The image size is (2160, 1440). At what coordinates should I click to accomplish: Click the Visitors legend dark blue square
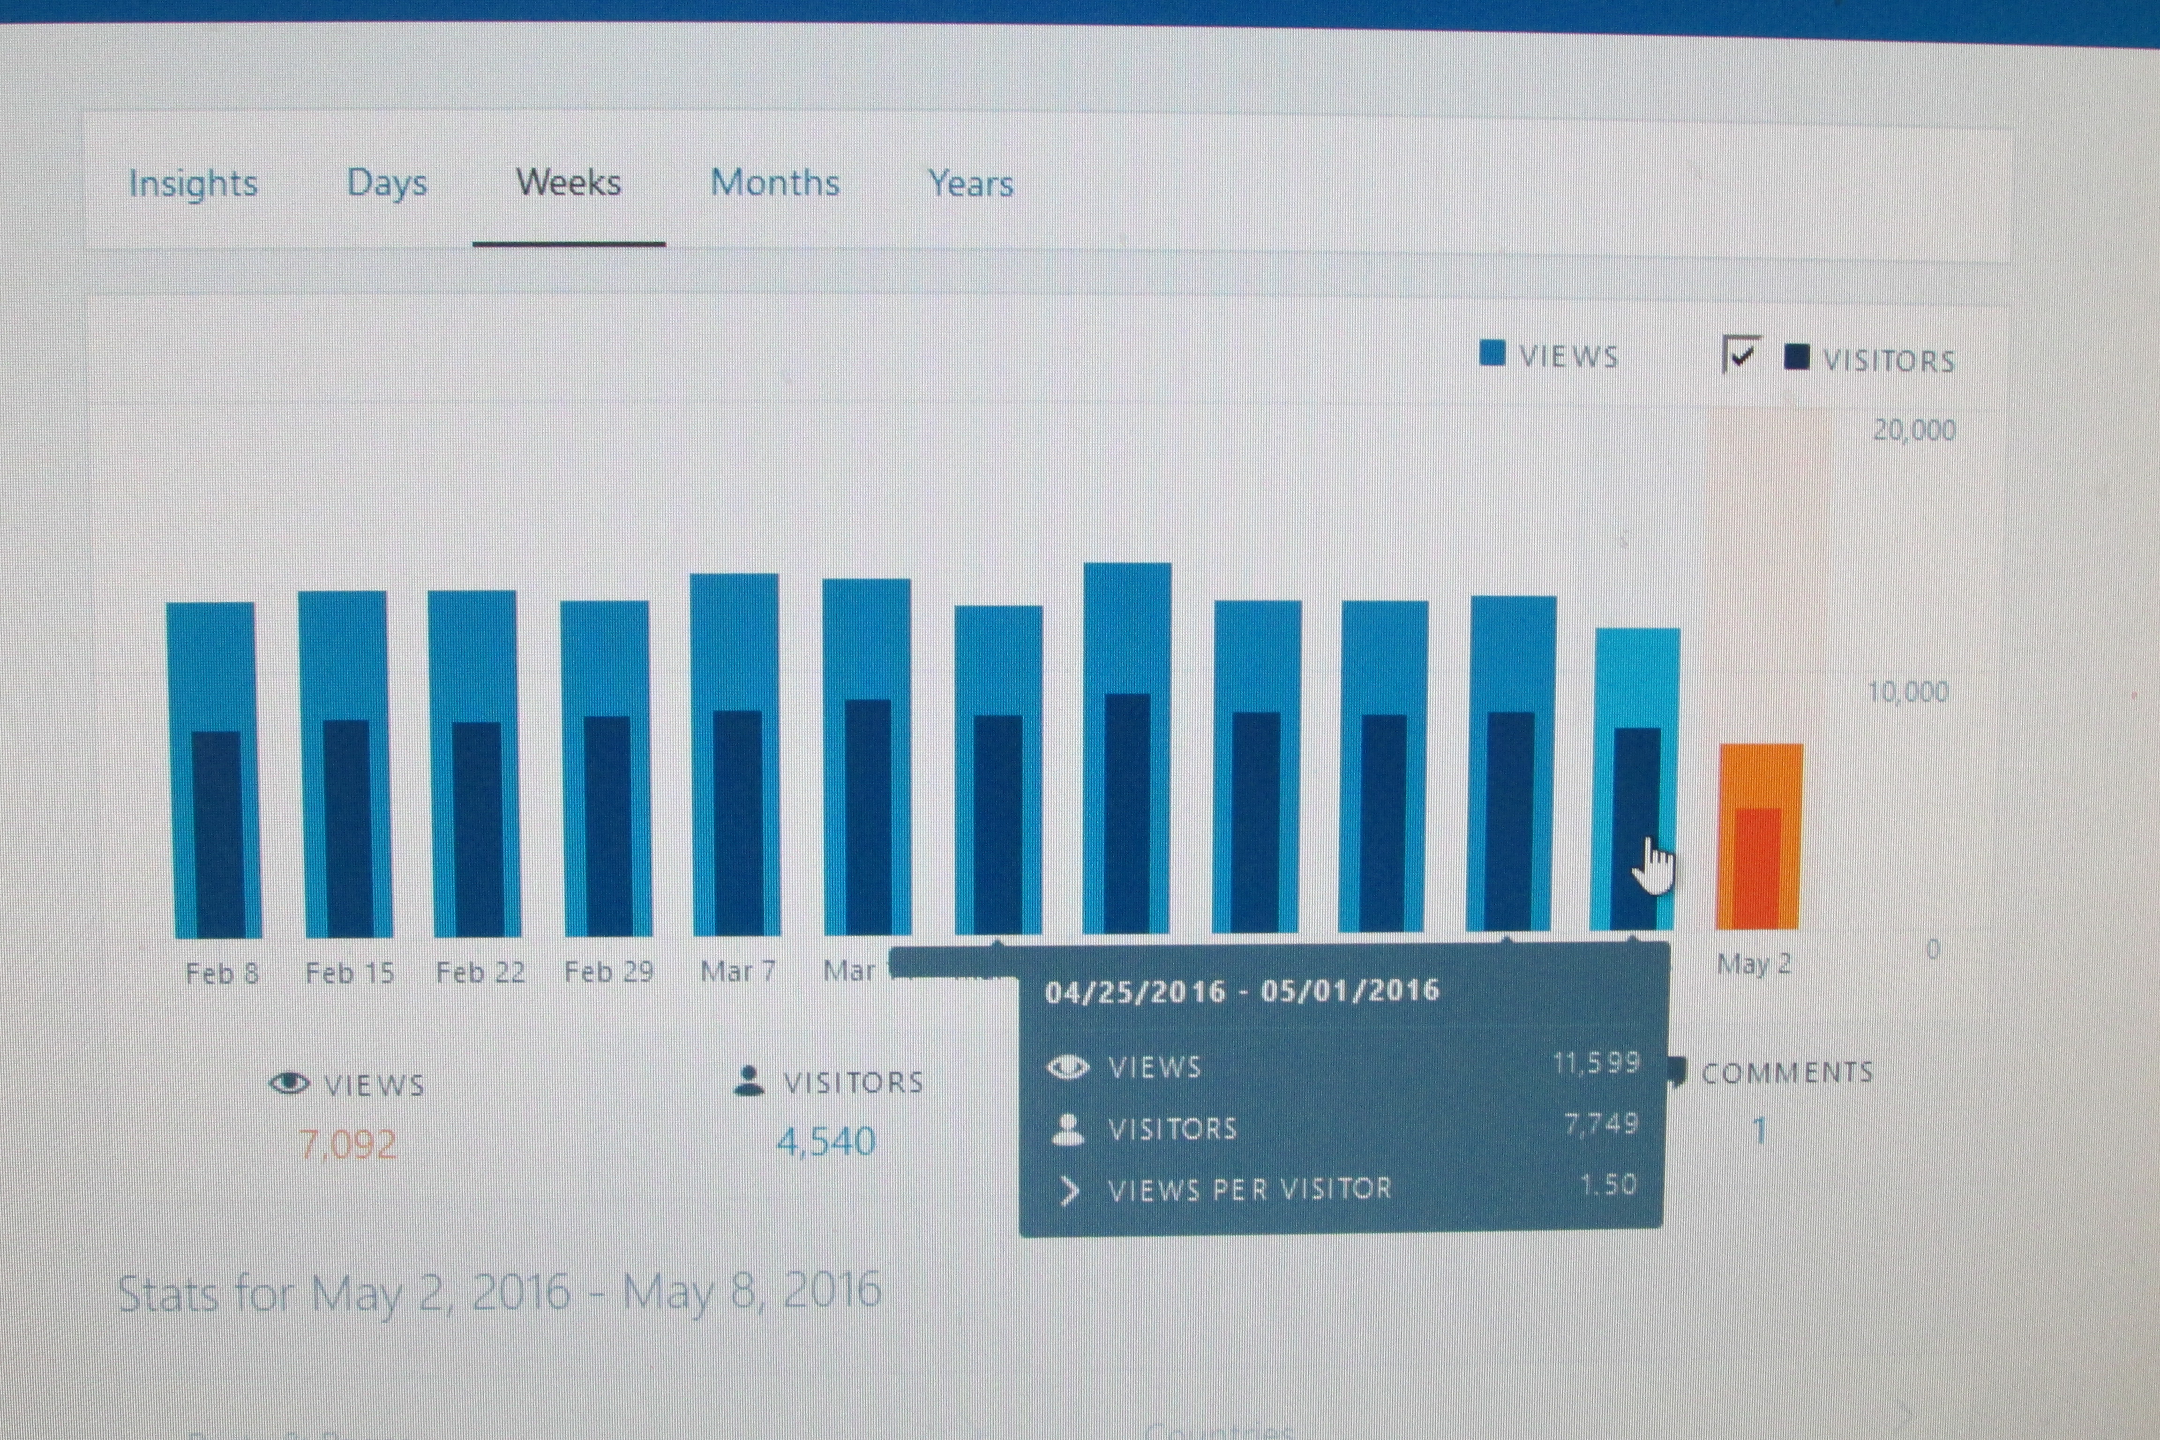point(1796,357)
